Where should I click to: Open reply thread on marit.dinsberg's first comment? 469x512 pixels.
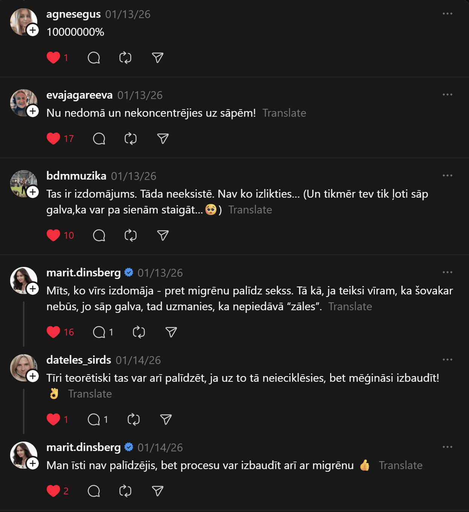pos(99,332)
